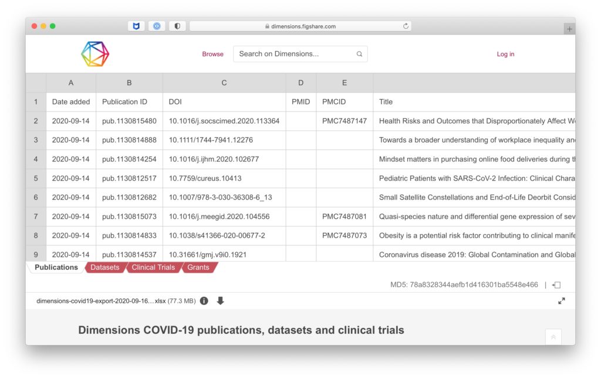Screen dimensions: 601x379
Task: Click the Bitwarden shield extension icon
Action: click(x=136, y=26)
